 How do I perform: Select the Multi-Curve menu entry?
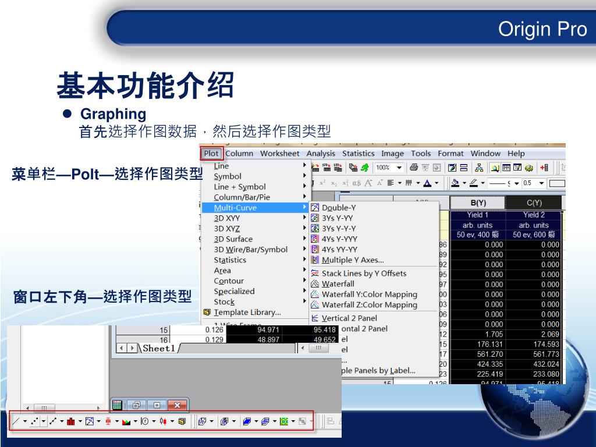coord(255,208)
